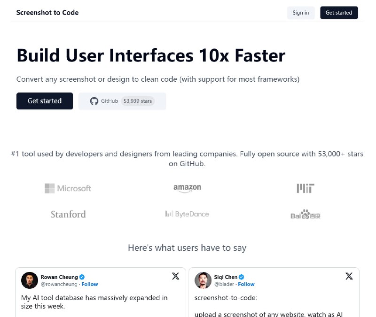View Rowan Cheung's profile picture
Image resolution: width=376 pixels, height=317 pixels.
tap(30, 280)
